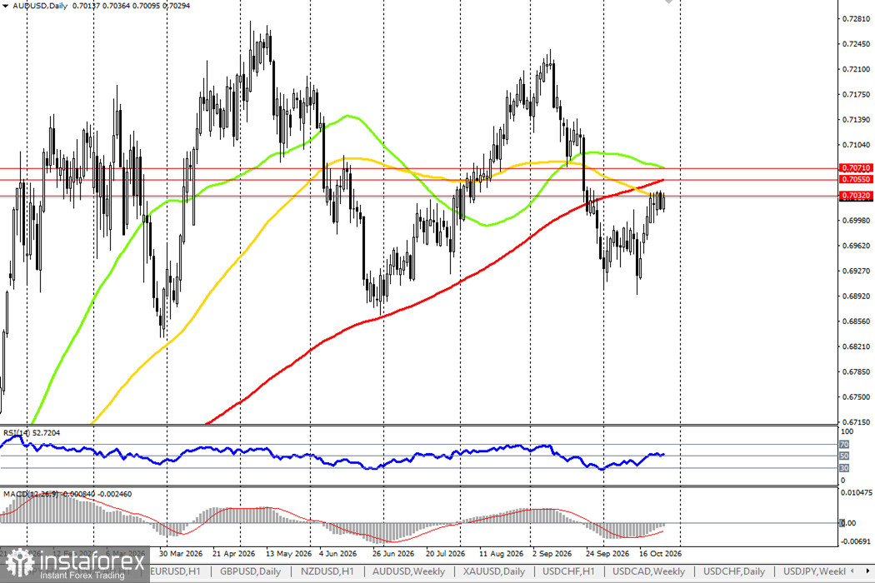Image resolution: width=875 pixels, height=583 pixels.
Task: Click the 0.69620 price axis value
Action: tap(856, 246)
